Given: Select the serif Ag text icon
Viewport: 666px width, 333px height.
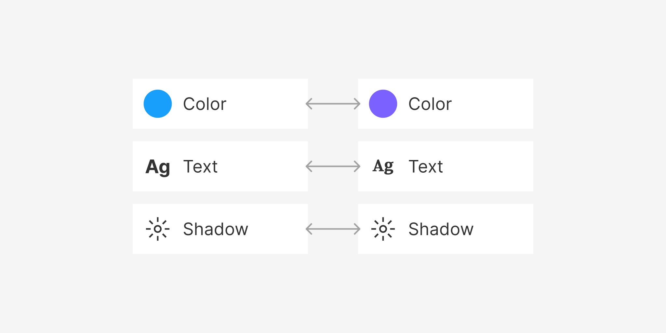Looking at the screenshot, I should [383, 166].
